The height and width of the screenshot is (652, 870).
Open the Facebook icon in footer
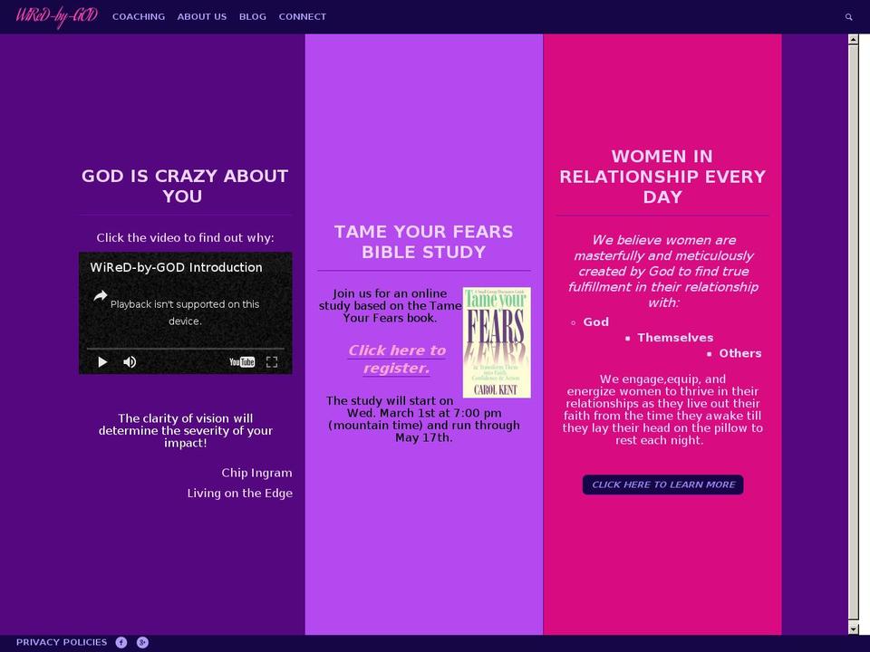click(121, 643)
